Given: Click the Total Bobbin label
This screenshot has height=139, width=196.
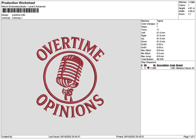Looking at the screenshot, I should (147, 59).
